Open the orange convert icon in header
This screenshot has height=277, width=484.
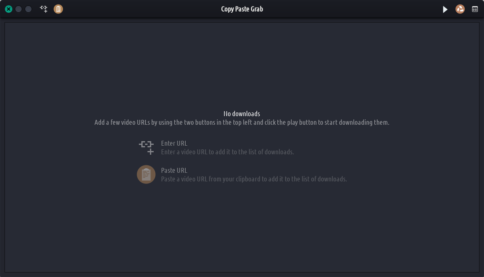(460, 9)
